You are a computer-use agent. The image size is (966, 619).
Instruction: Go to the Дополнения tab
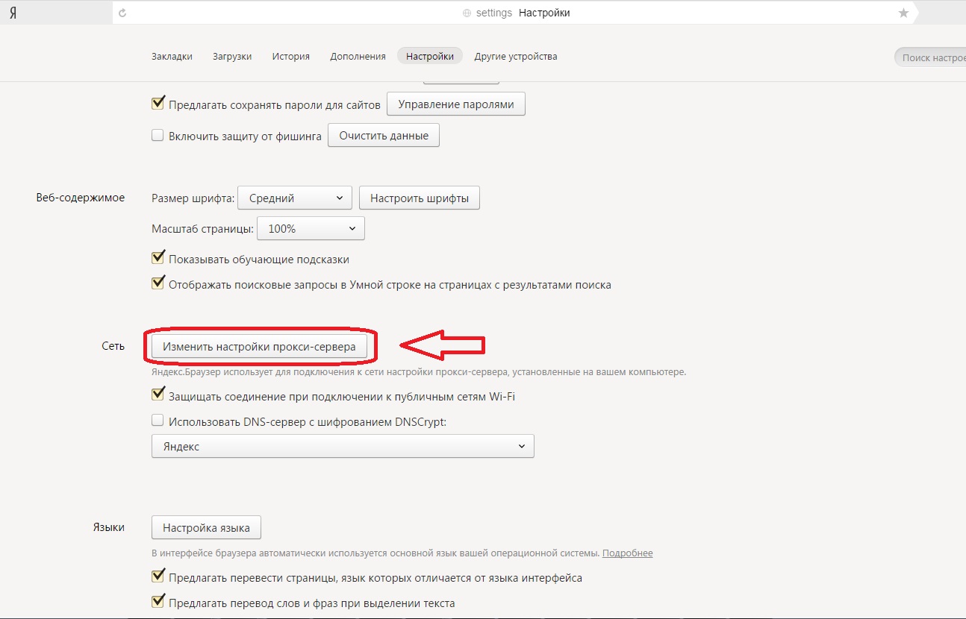(x=358, y=56)
